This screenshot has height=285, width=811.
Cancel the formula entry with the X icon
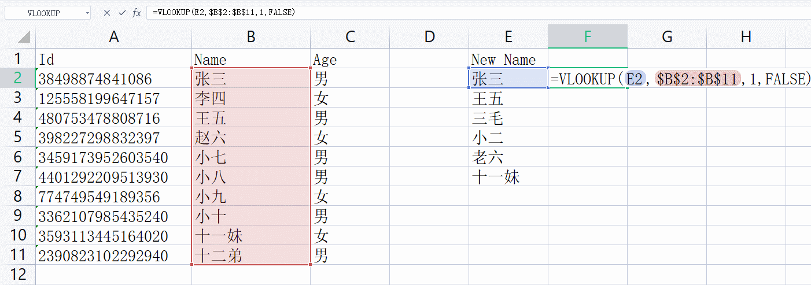coord(107,13)
